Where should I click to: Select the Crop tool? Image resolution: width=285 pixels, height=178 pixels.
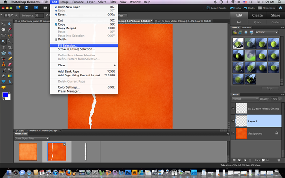10,47
